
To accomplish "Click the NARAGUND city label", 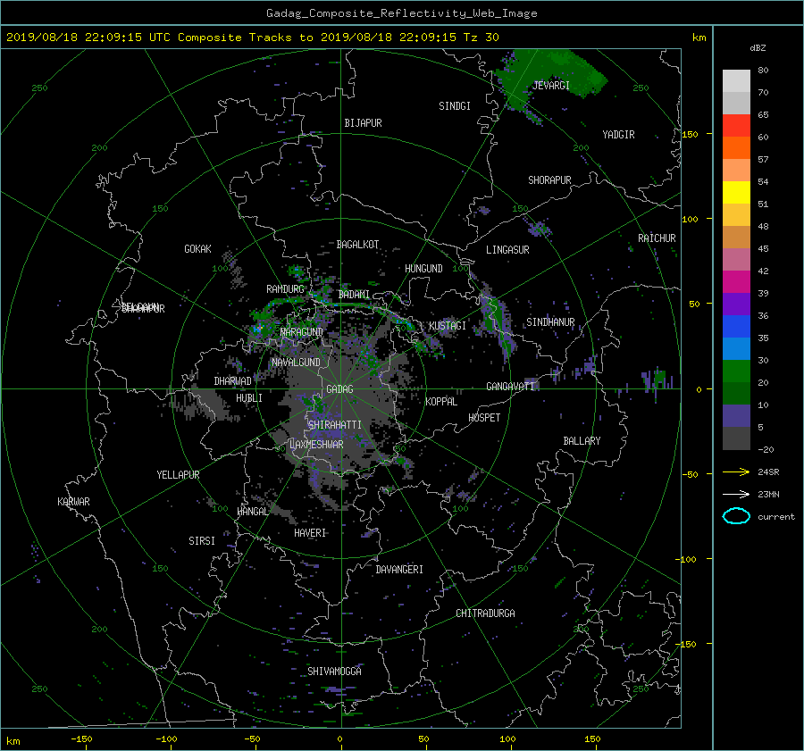I will coord(302,332).
